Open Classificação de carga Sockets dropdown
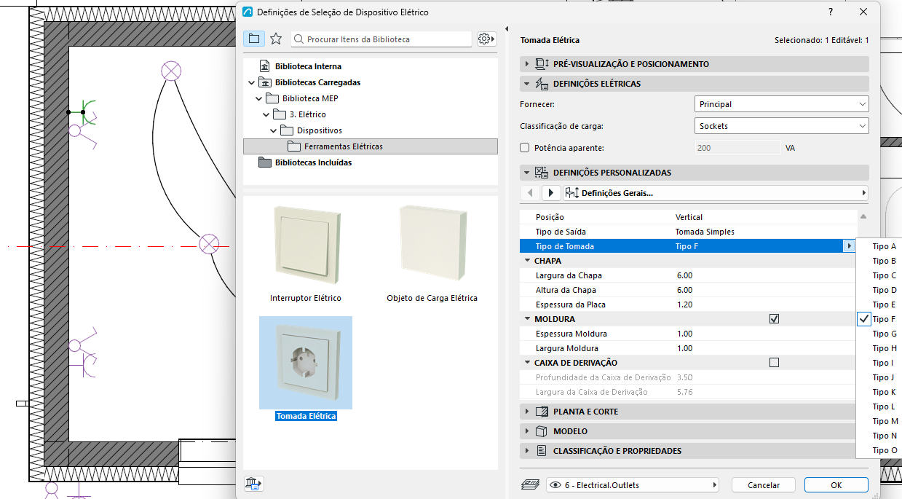Screen dimensions: 902x499 coord(782,126)
